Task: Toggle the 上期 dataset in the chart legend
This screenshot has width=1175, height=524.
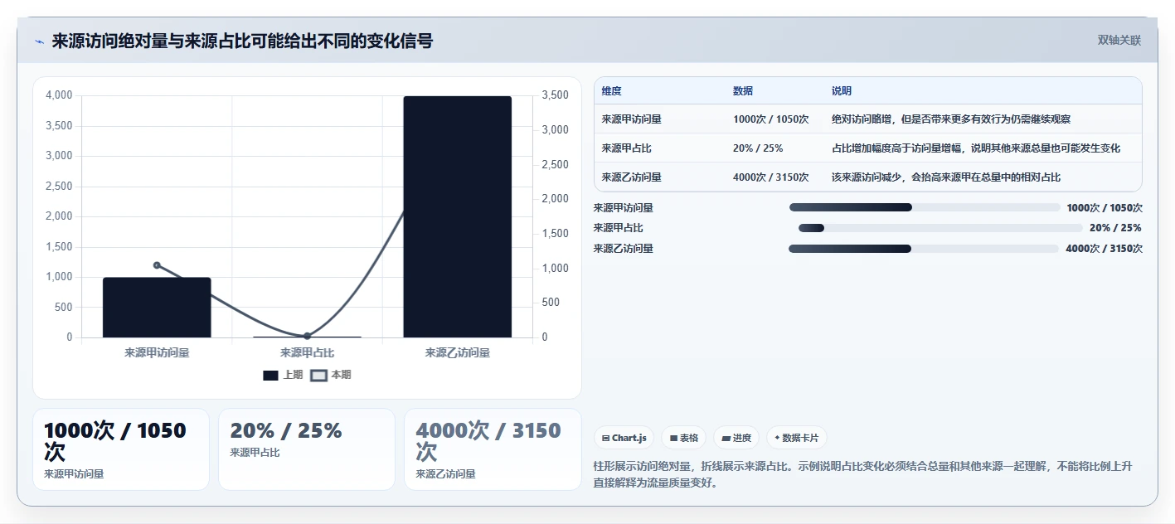Action: pos(283,375)
